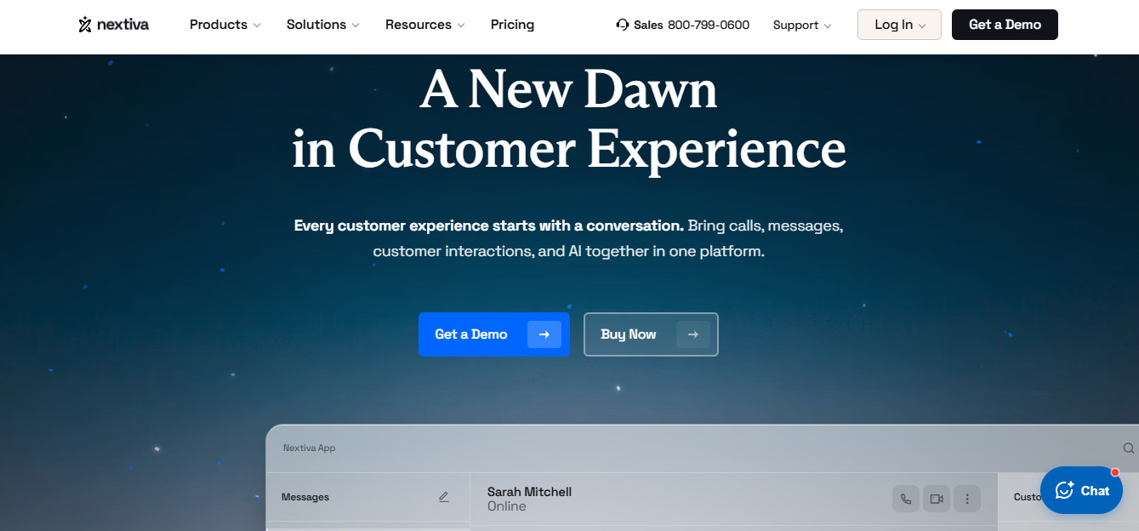Click the chat bubble icon in Chat widget
Screen dimensions: 1139x531
click(x=1064, y=490)
